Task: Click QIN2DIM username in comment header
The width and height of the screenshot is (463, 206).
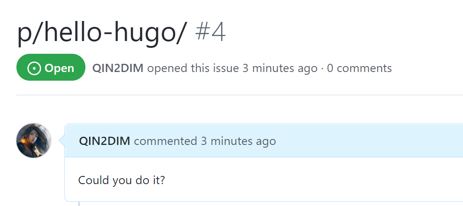Action: tap(105, 141)
